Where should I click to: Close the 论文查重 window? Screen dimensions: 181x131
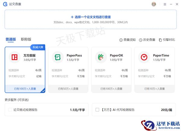coord(177,4)
